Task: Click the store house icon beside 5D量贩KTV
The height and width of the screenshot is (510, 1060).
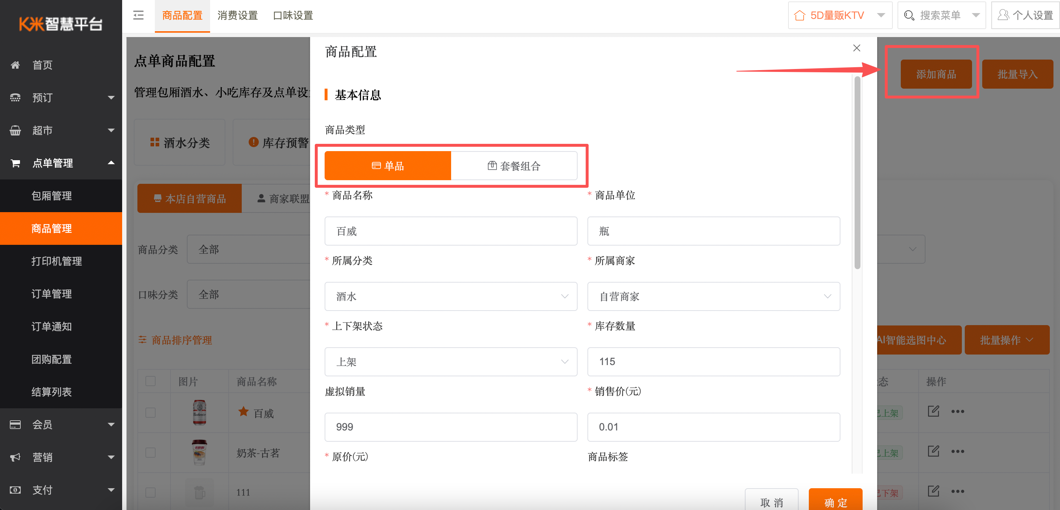Action: tap(799, 16)
